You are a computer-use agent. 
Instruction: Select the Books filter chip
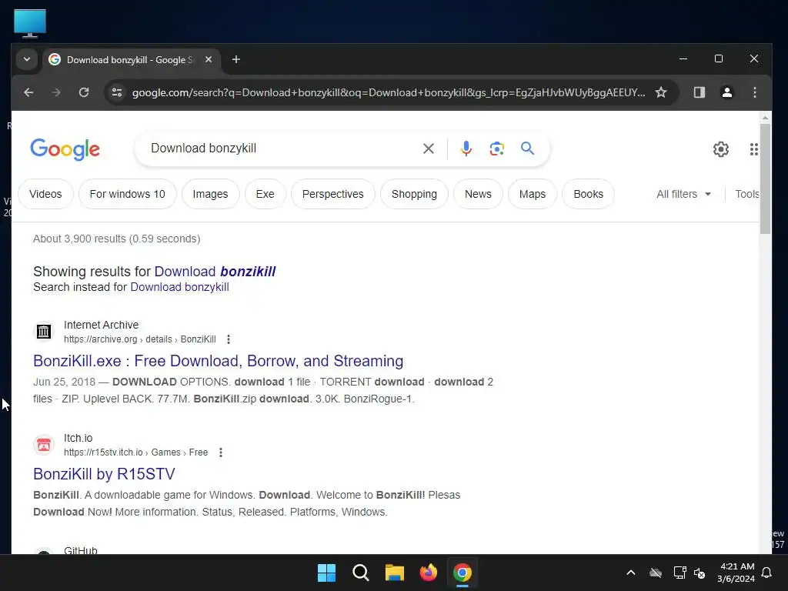588,194
